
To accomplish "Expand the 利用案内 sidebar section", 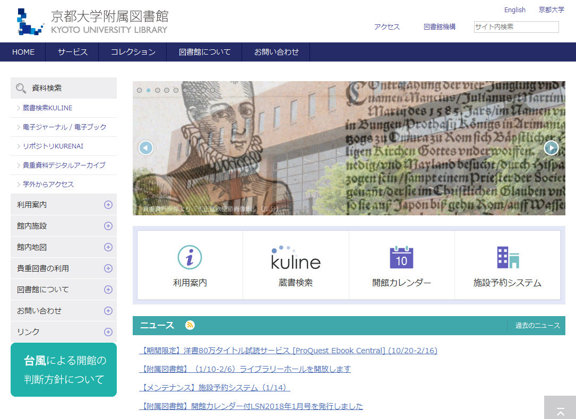I will click(108, 205).
